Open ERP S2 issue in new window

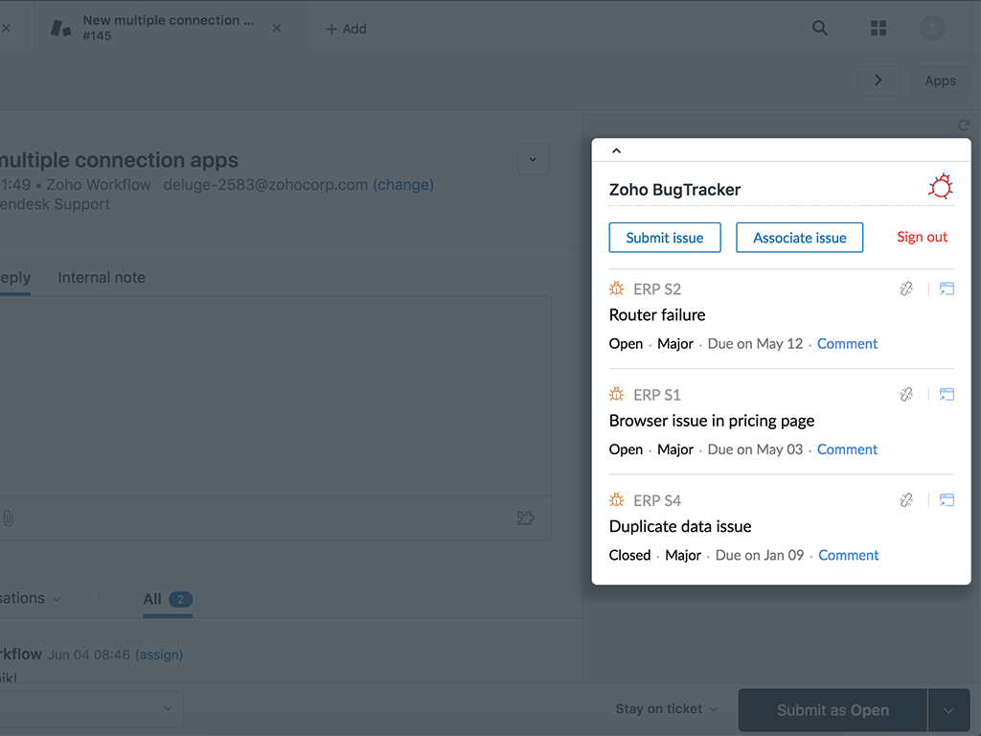(x=947, y=288)
